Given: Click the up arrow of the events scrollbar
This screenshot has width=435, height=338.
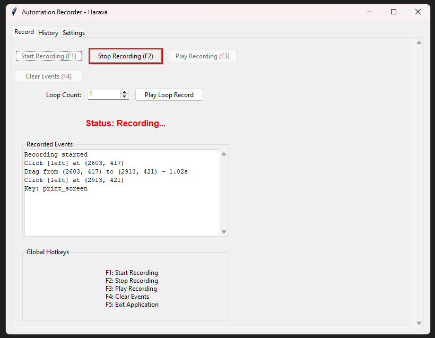Looking at the screenshot, I should pos(223,153).
